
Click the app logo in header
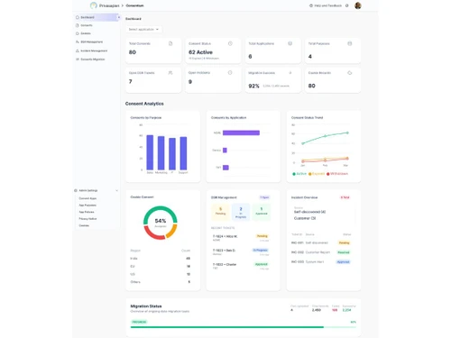94,5
